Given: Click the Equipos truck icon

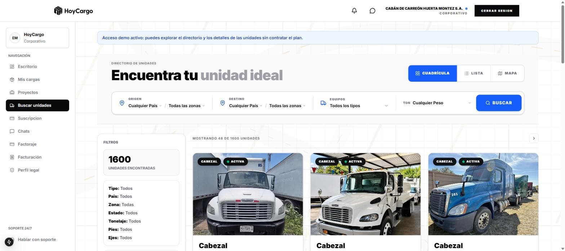Looking at the screenshot, I should 323,103.
